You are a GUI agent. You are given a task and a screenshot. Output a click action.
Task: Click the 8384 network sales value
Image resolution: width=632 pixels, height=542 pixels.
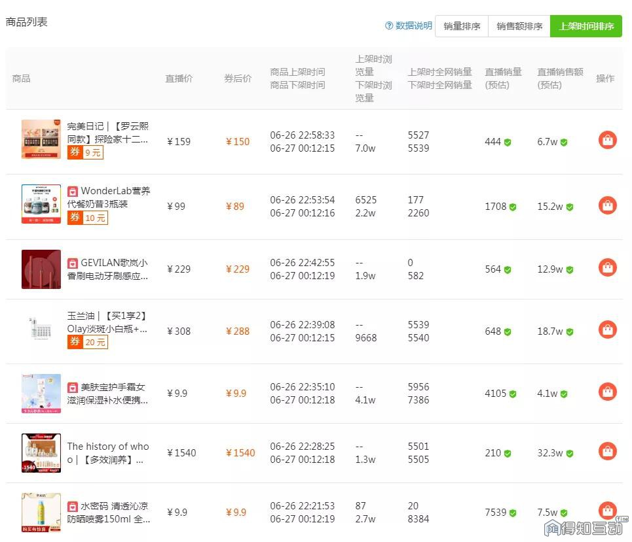pyautogui.click(x=418, y=519)
